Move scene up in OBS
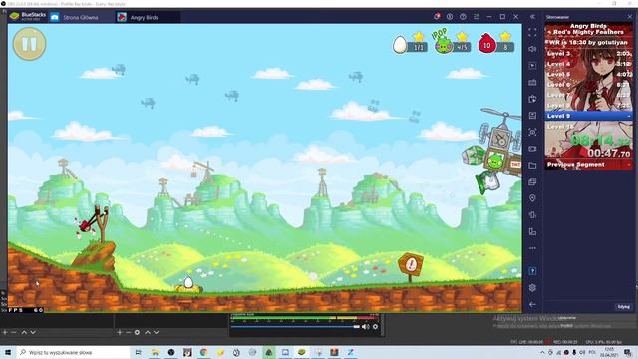Image resolution: width=638 pixels, height=359 pixels. (24, 332)
